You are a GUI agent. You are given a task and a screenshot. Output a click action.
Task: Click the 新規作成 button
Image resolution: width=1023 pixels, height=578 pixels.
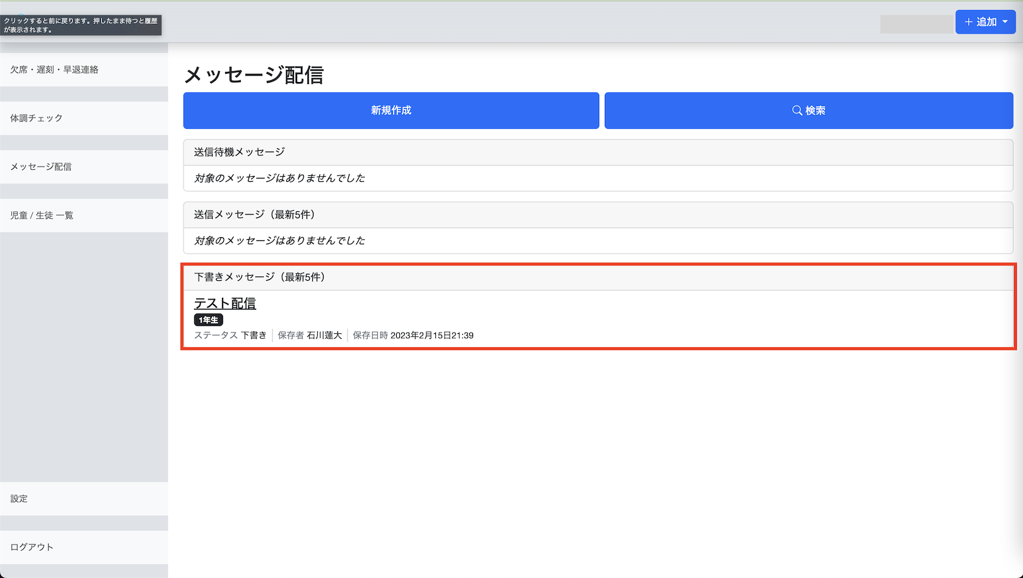click(x=391, y=110)
